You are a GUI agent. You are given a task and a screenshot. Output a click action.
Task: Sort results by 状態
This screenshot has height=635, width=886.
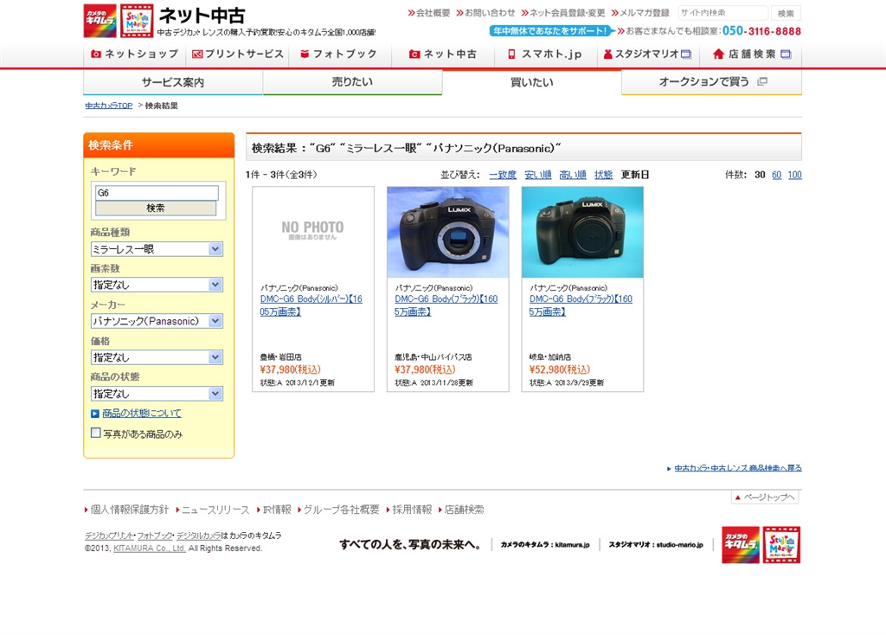(x=603, y=175)
